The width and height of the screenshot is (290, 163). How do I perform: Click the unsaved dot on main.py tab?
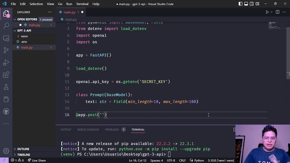point(82,12)
